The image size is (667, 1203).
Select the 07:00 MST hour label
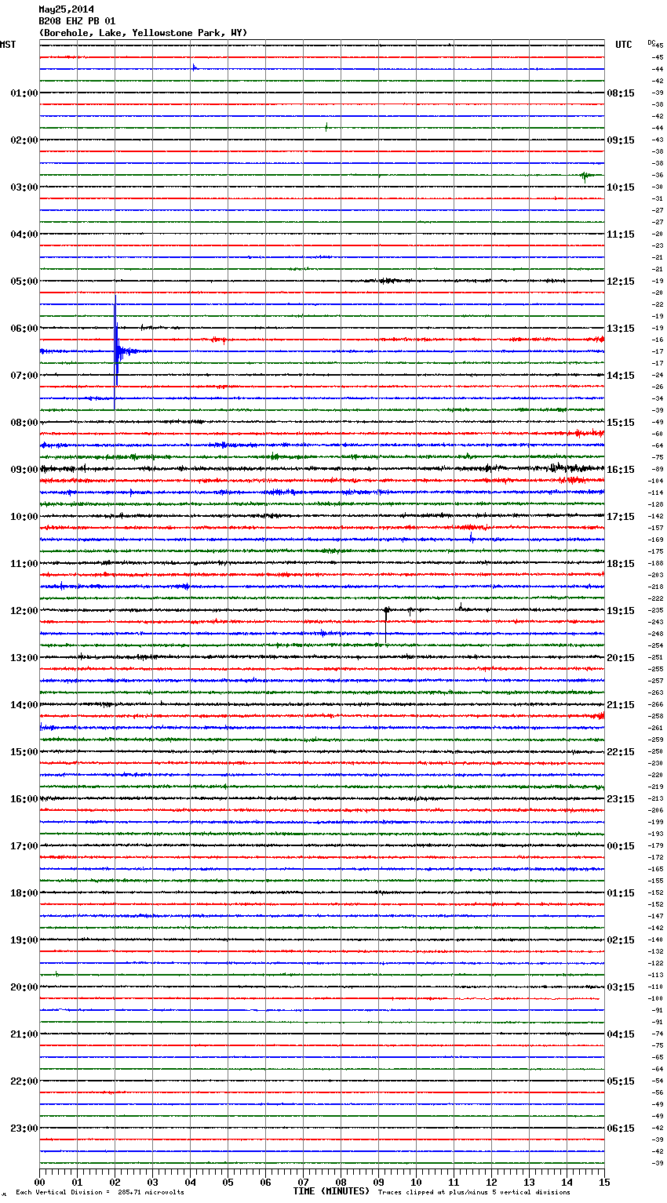(x=24, y=376)
